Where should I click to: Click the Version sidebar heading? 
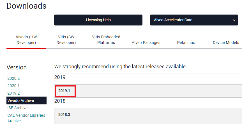(x=17, y=67)
